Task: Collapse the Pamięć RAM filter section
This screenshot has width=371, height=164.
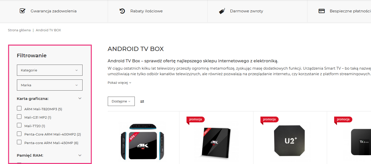Action: (x=80, y=155)
